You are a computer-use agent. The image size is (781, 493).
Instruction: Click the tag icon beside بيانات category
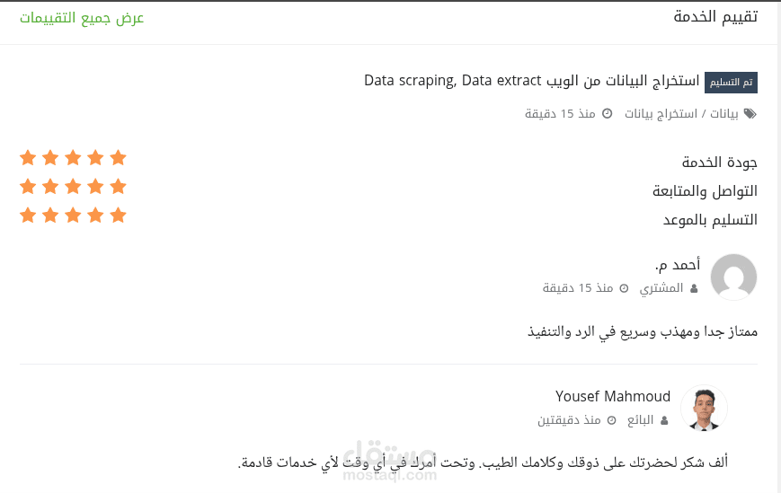(x=750, y=114)
